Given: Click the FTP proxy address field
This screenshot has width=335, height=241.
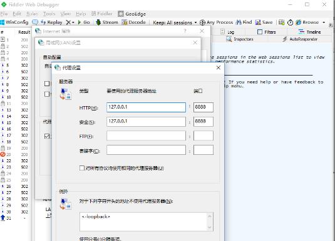Looking at the screenshot, I should [x=146, y=135].
